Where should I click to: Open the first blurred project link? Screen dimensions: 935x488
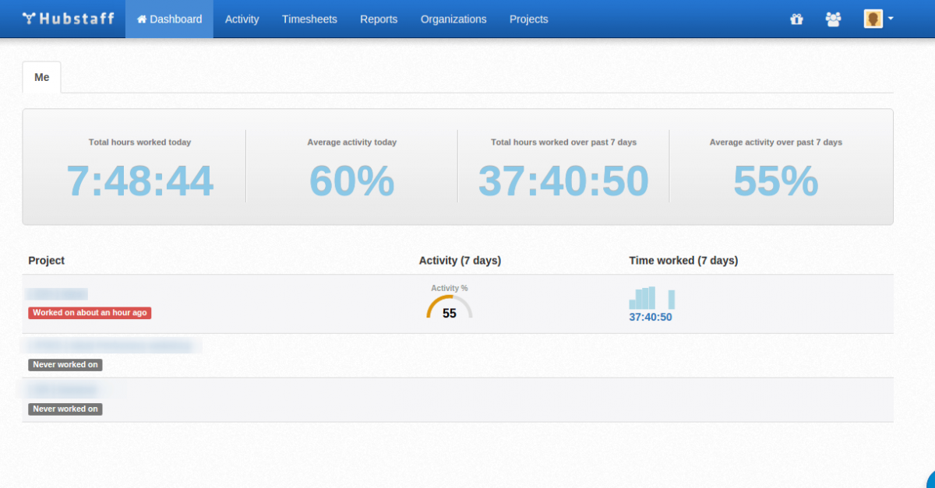(x=57, y=294)
